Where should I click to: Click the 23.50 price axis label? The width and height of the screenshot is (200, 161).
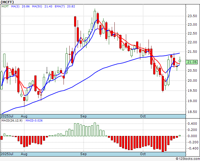click(x=192, y=16)
